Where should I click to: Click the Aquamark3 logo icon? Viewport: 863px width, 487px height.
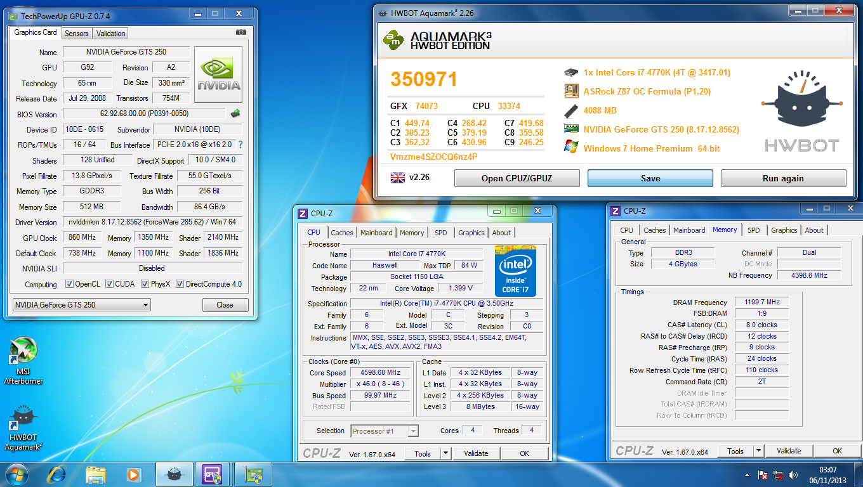pyautogui.click(x=393, y=39)
